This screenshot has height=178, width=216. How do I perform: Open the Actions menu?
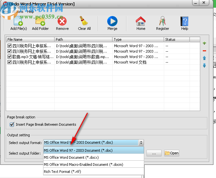click(x=18, y=12)
